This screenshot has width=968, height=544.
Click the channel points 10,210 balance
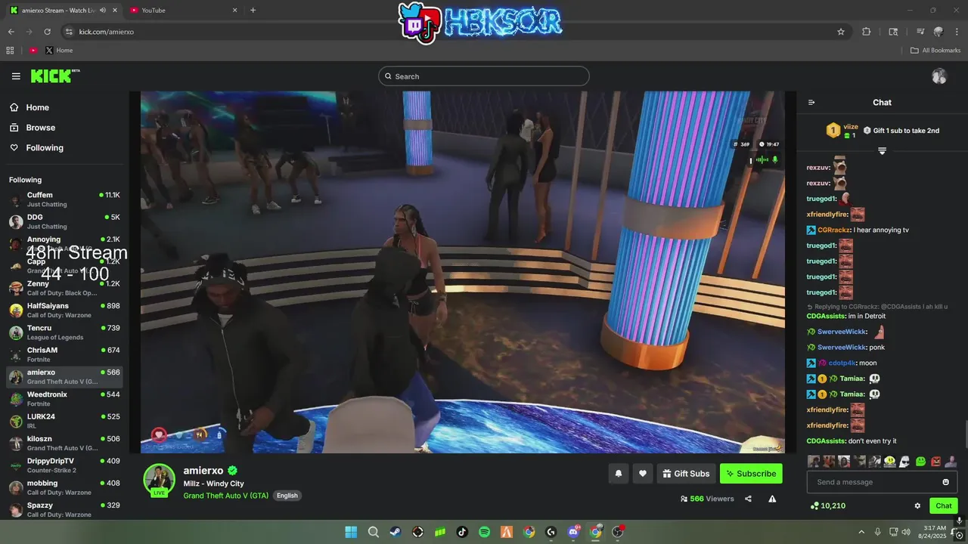(x=828, y=505)
